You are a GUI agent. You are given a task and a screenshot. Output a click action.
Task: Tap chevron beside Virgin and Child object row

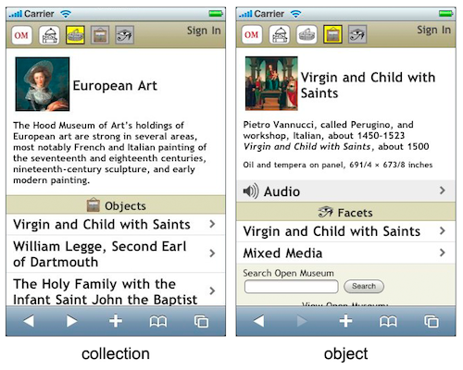(212, 224)
